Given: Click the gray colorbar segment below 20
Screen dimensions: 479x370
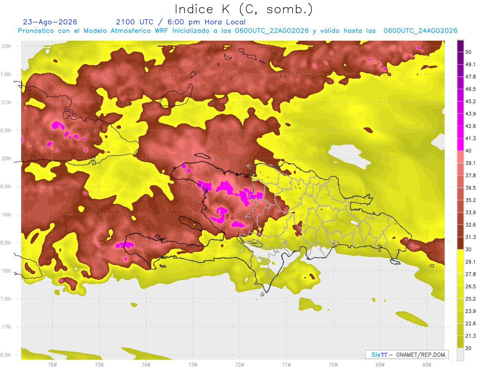Looking at the screenshot, I should (460, 354).
